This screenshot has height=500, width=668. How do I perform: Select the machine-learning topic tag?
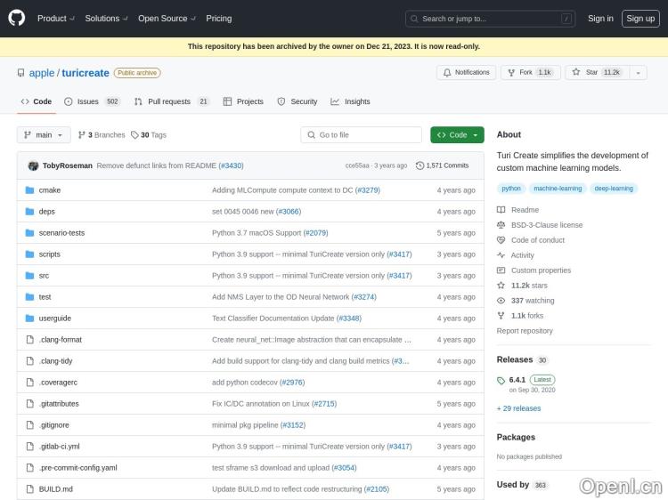(x=557, y=189)
